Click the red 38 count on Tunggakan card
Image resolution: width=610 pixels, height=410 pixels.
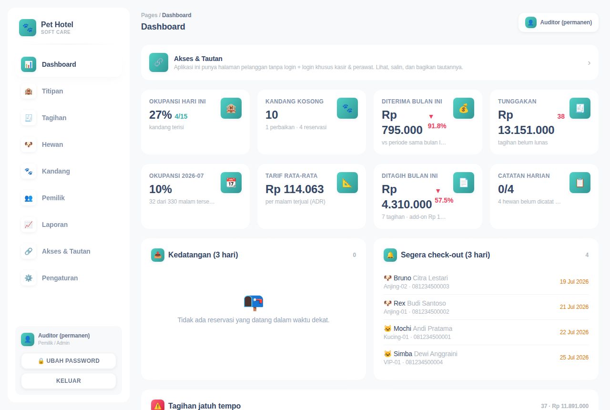pos(561,116)
